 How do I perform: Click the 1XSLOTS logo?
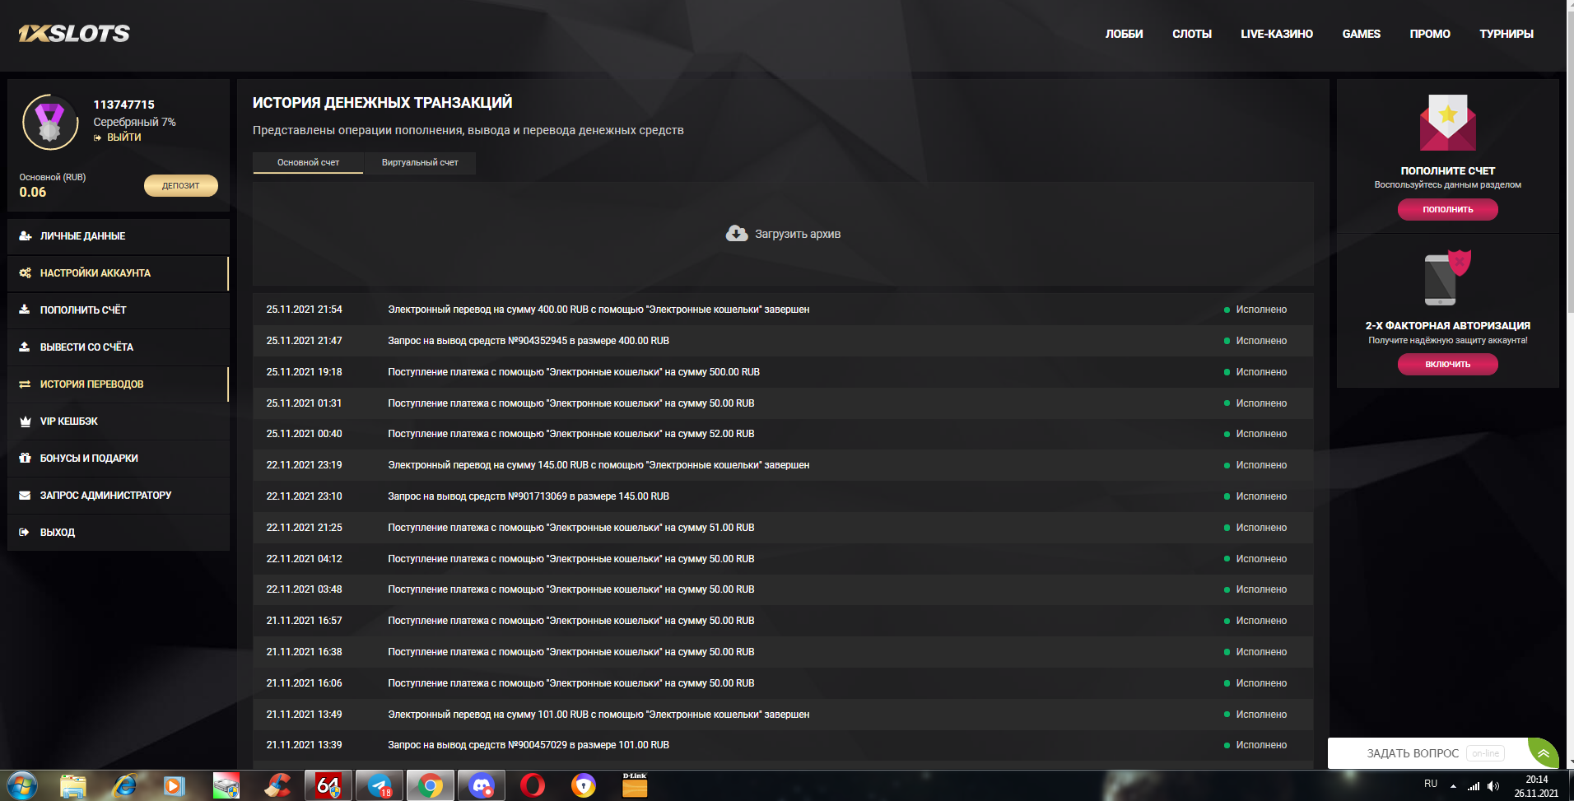[x=74, y=33]
